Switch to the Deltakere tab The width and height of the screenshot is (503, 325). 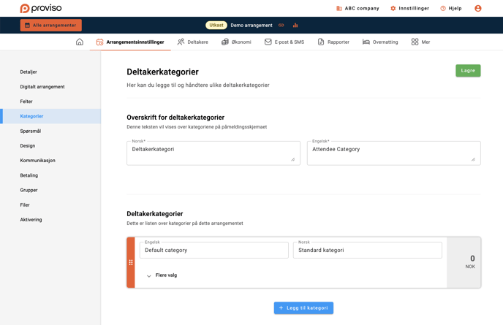tap(193, 42)
